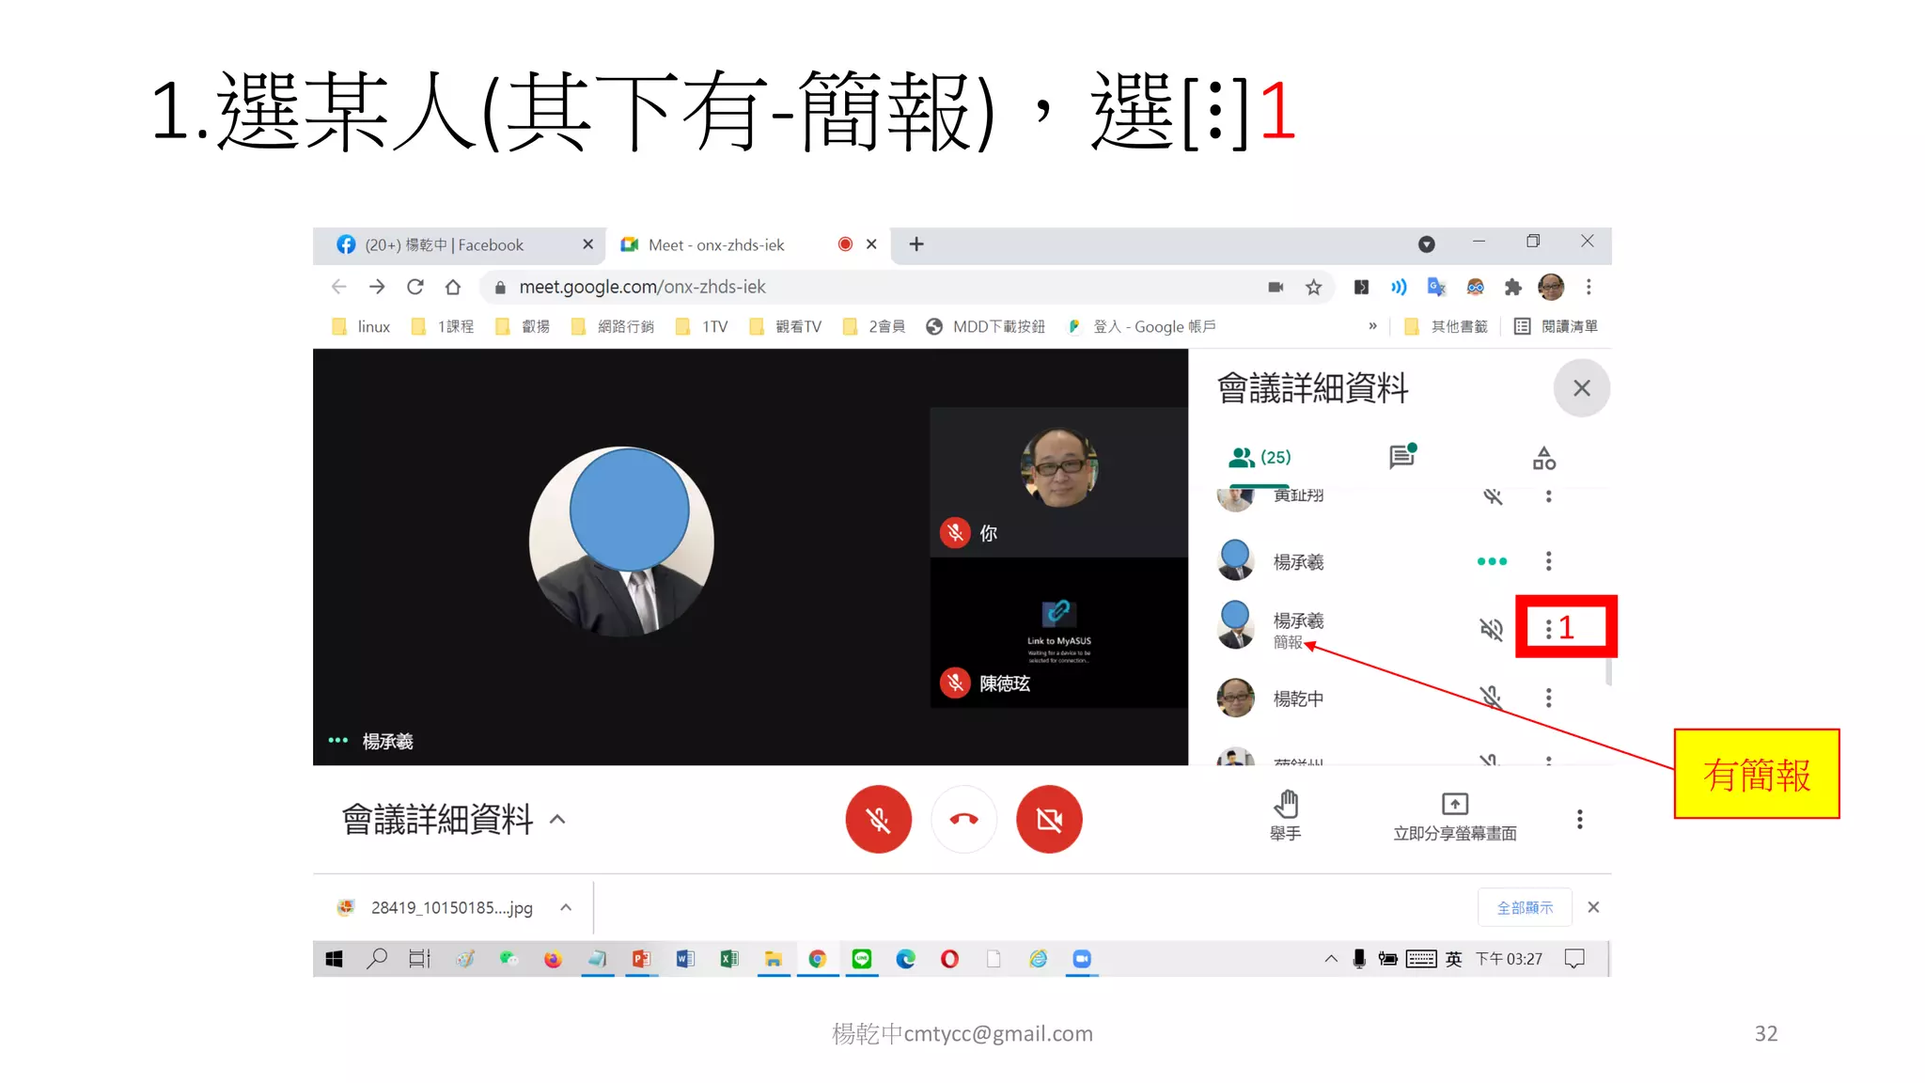1925x1083 pixels.
Task: Open PowerPoint from the taskbar
Action: pos(641,959)
